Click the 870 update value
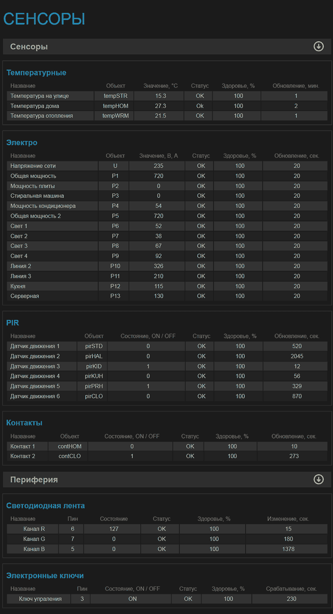The image size is (333, 614). (x=297, y=396)
